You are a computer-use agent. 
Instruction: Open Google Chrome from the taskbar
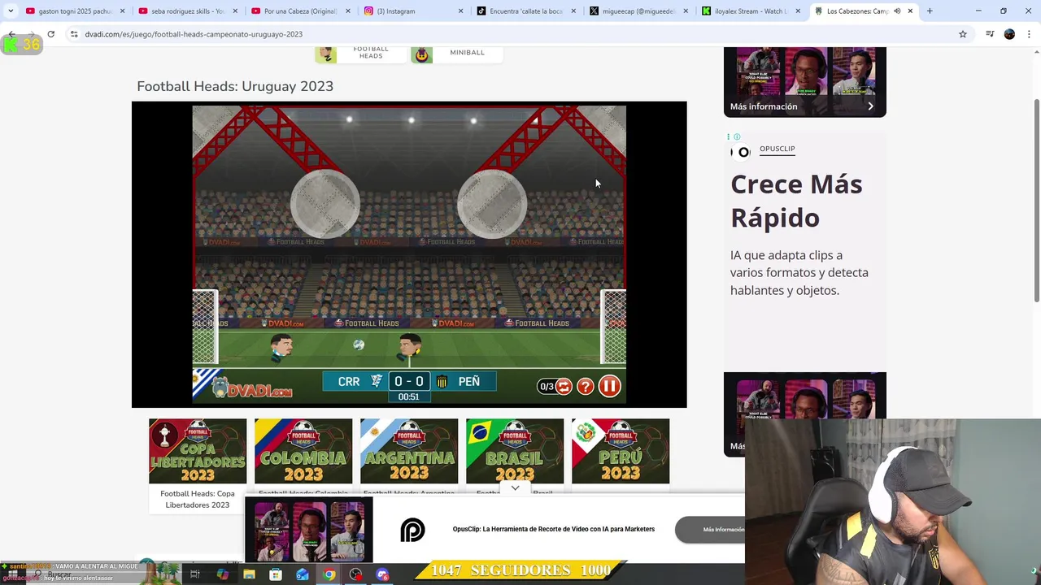(329, 574)
